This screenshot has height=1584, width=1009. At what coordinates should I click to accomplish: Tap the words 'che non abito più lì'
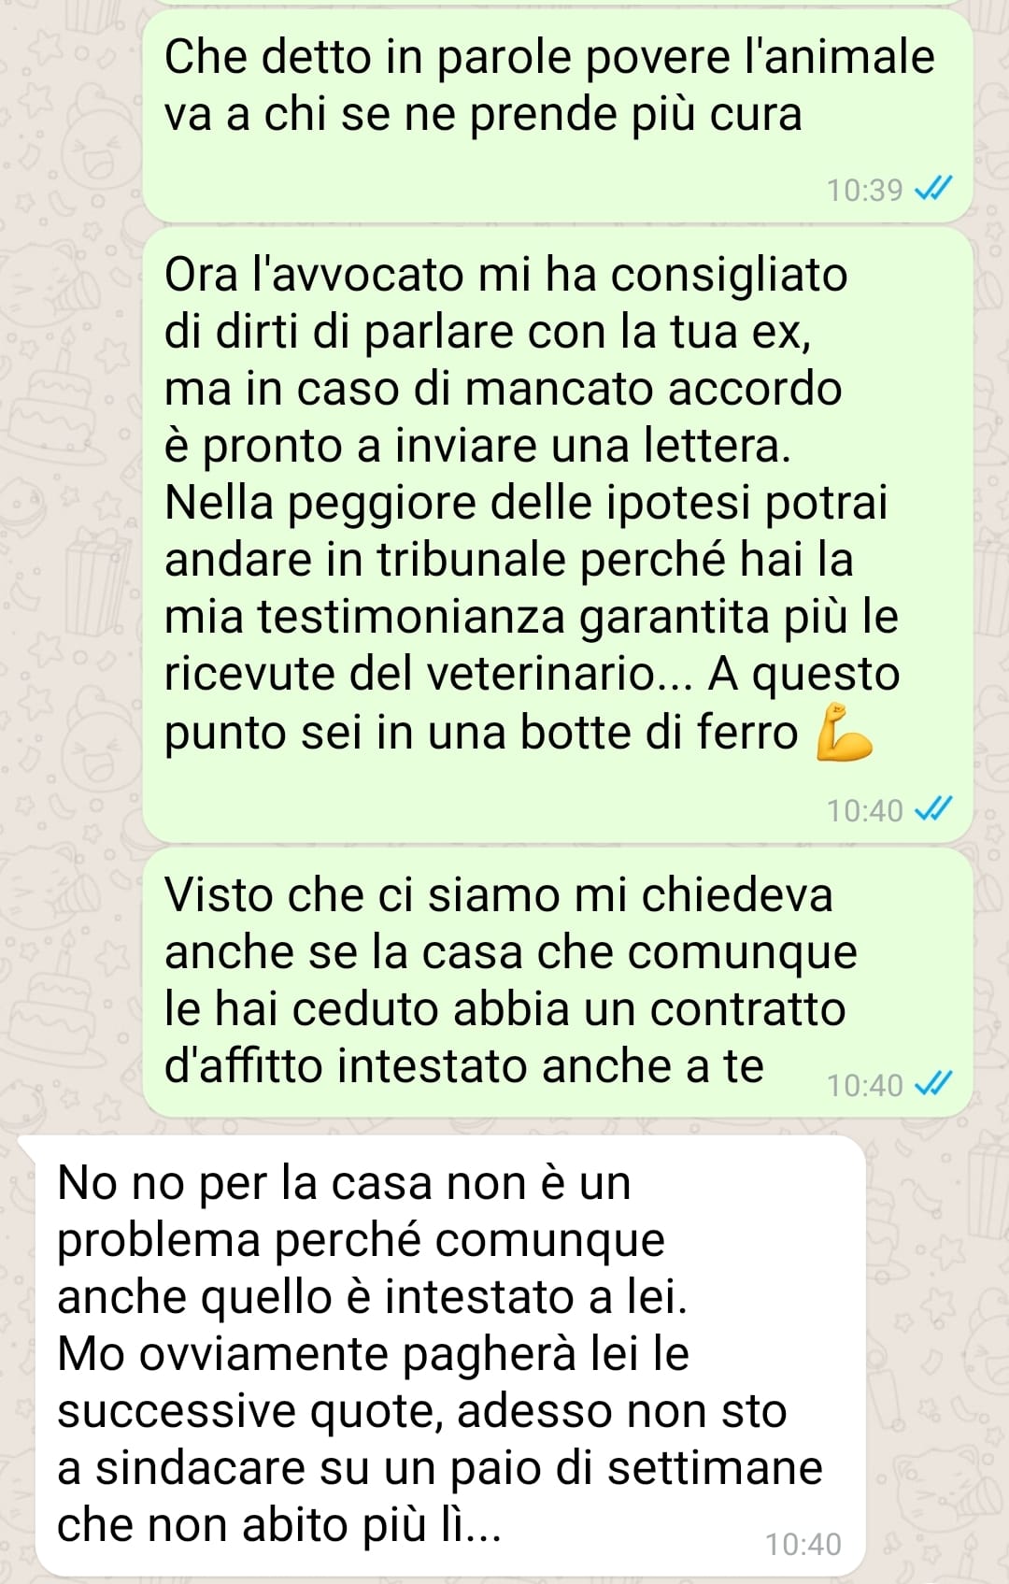[x=279, y=1525]
